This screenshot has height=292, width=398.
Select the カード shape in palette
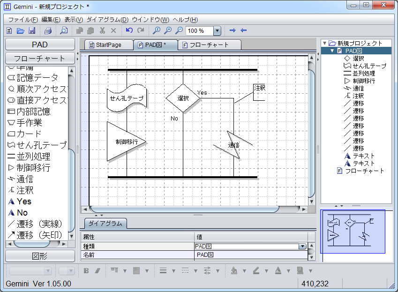pyautogui.click(x=25, y=134)
